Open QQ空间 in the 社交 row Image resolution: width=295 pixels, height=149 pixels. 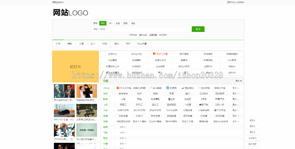coord(204,94)
